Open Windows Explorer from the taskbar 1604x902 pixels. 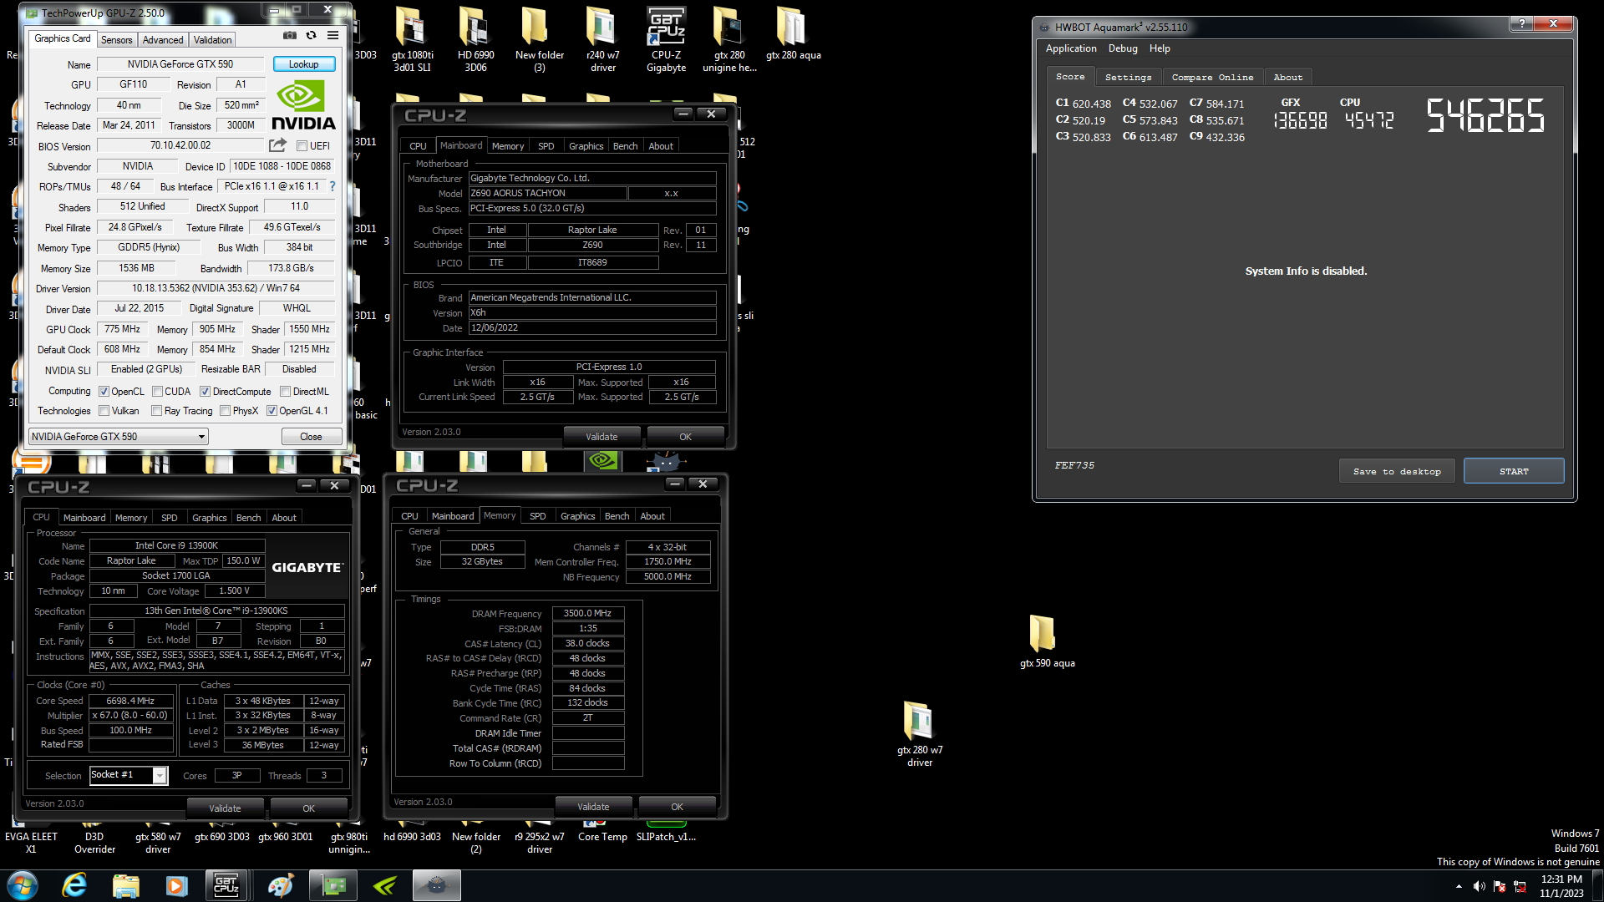125,885
